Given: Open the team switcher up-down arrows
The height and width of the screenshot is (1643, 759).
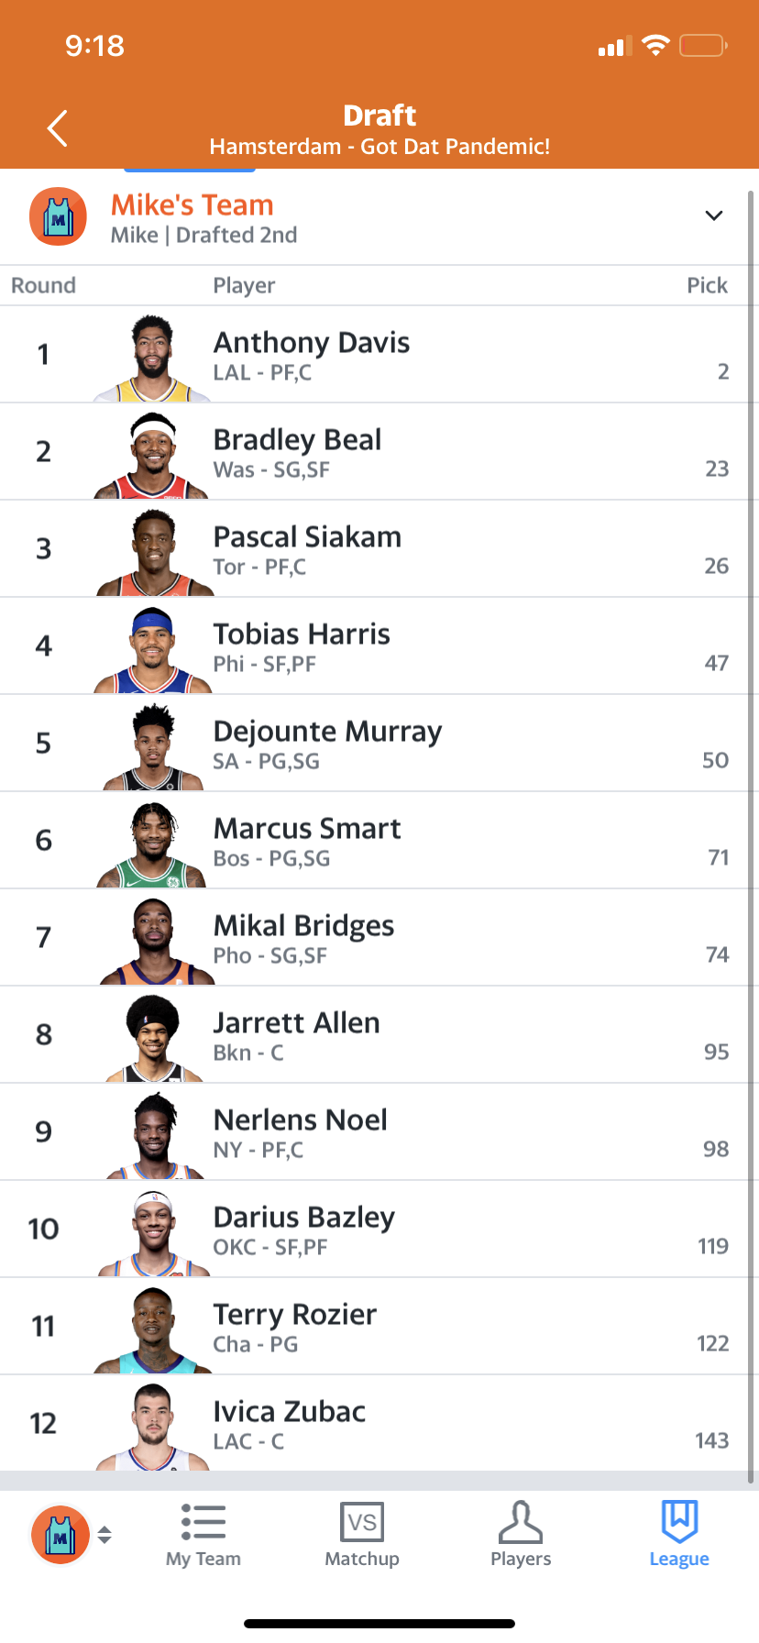Looking at the screenshot, I should (x=104, y=1535).
